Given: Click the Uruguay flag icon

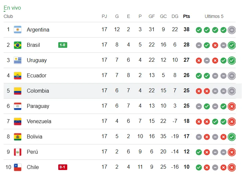Looking at the screenshot, I should tap(18, 60).
